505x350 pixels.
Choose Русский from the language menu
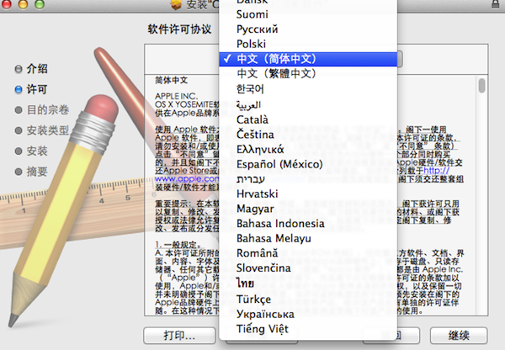click(x=307, y=29)
